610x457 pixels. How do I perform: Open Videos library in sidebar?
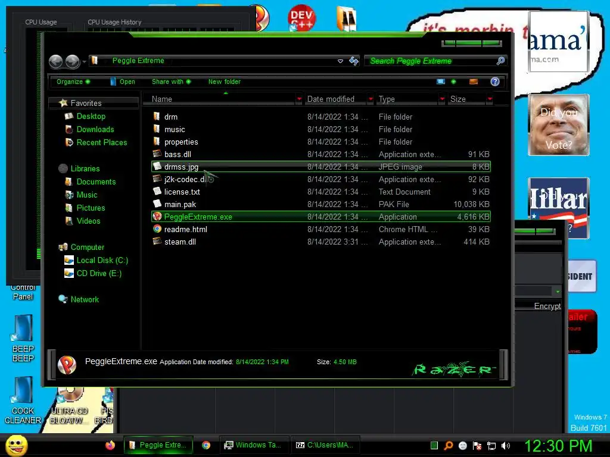(x=88, y=221)
